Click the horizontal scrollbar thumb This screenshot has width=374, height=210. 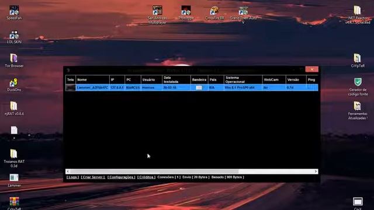[154, 171]
